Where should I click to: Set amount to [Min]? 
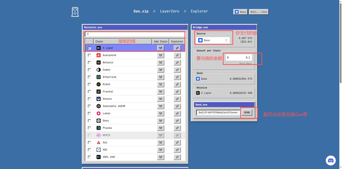242,64
